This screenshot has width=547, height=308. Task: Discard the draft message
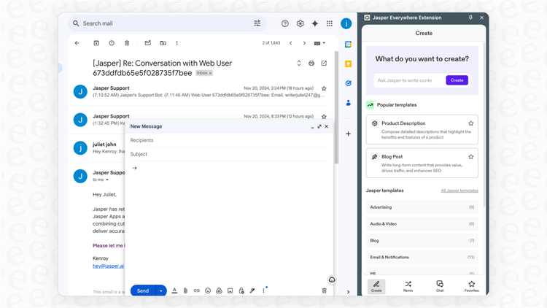[x=325, y=290]
